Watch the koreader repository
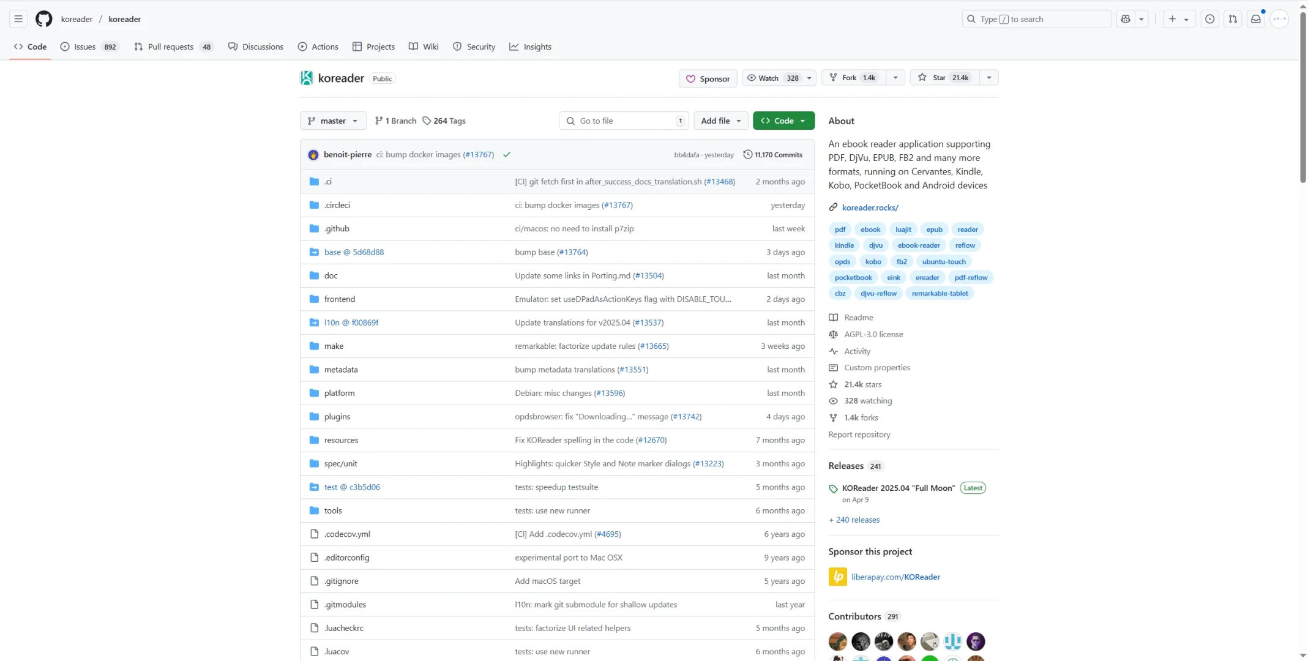1308x661 pixels. coord(772,78)
